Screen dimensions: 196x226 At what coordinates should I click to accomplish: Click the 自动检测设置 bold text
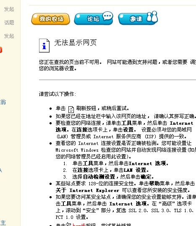99,177
